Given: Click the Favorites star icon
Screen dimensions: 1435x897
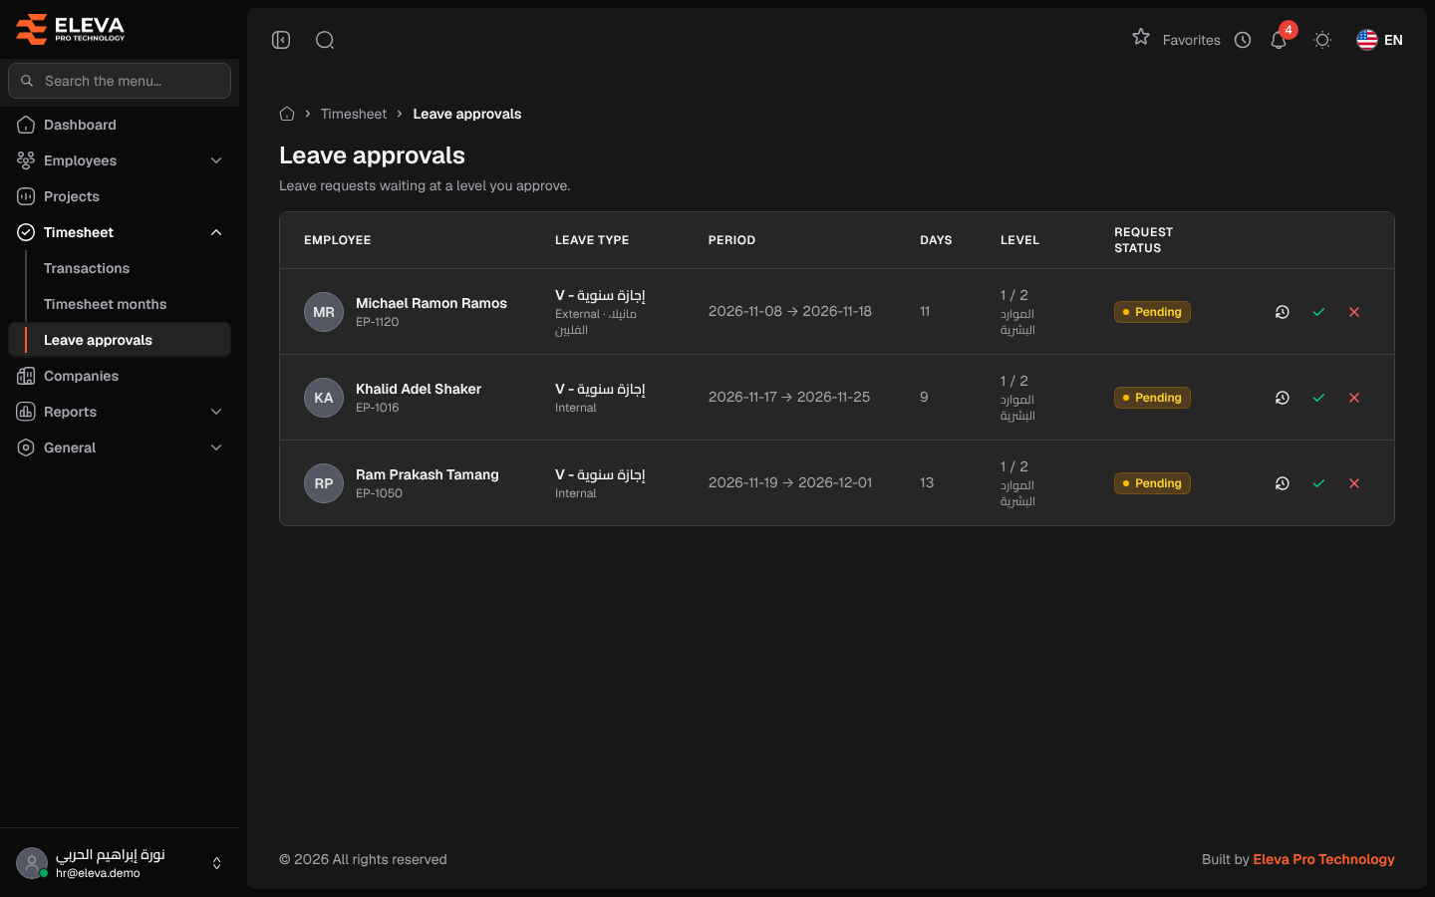Looking at the screenshot, I should [1141, 38].
